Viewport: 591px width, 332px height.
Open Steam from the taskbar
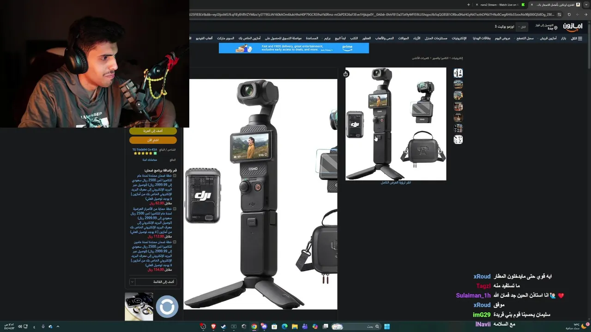click(223, 326)
